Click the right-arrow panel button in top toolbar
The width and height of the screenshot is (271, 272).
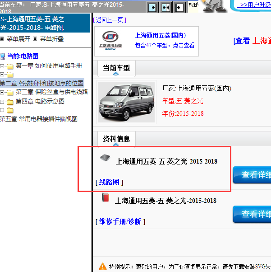pyautogui.click(x=153, y=7)
